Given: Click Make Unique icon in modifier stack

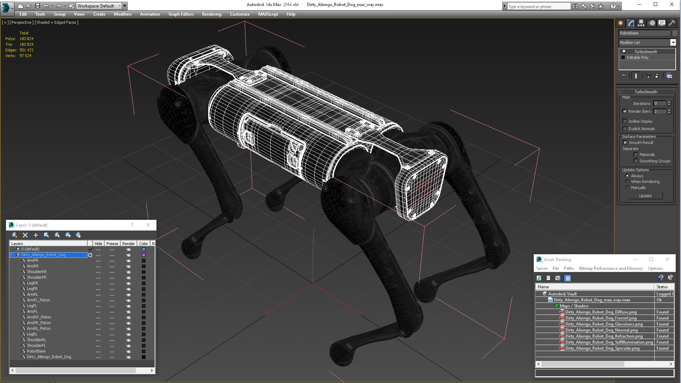Looking at the screenshot, I should (648, 76).
